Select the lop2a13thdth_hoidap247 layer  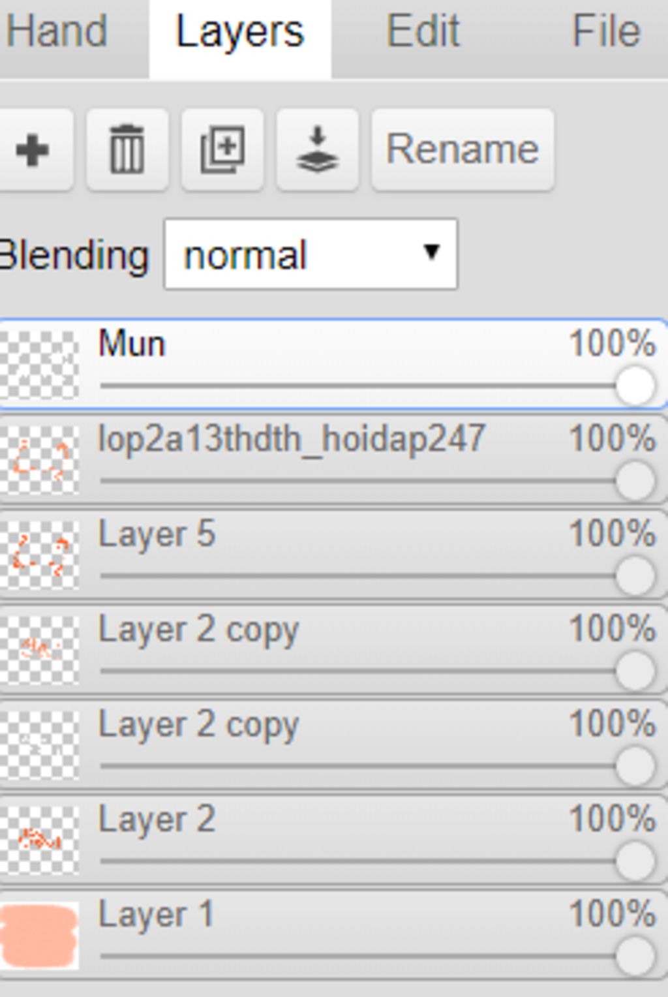click(x=333, y=459)
